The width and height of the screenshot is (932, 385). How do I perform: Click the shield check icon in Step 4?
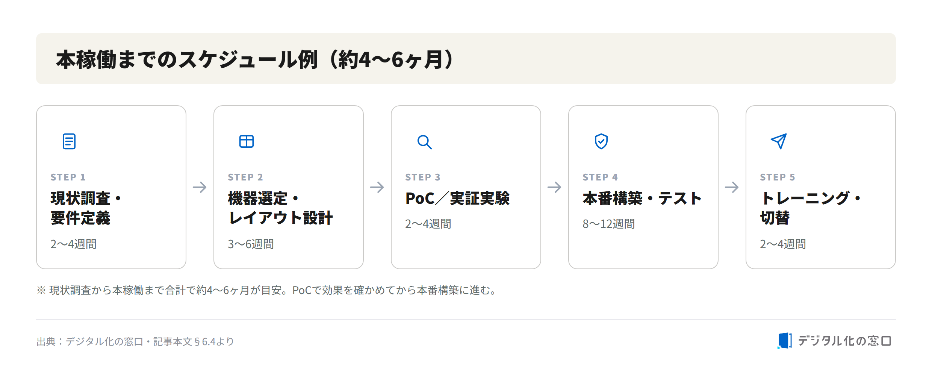[x=601, y=141]
